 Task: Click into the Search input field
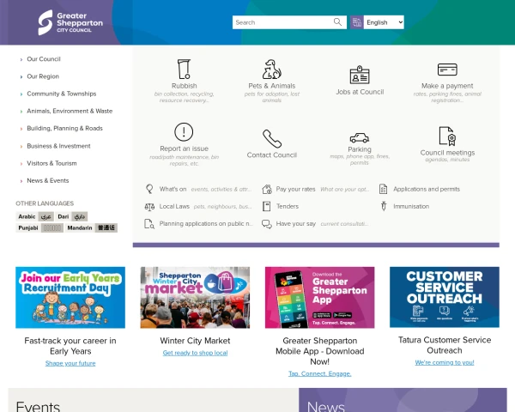click(x=282, y=22)
